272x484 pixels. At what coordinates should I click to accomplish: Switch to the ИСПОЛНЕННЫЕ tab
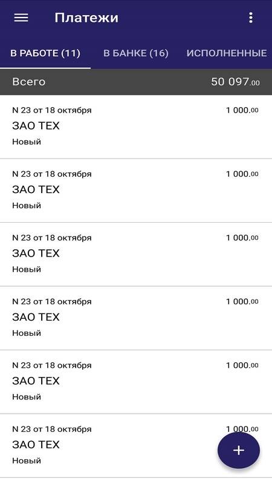(227, 53)
